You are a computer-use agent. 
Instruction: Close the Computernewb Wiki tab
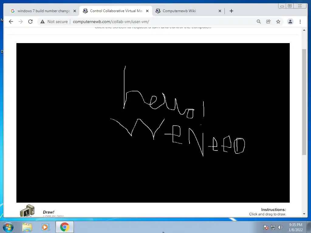pyautogui.click(x=220, y=11)
